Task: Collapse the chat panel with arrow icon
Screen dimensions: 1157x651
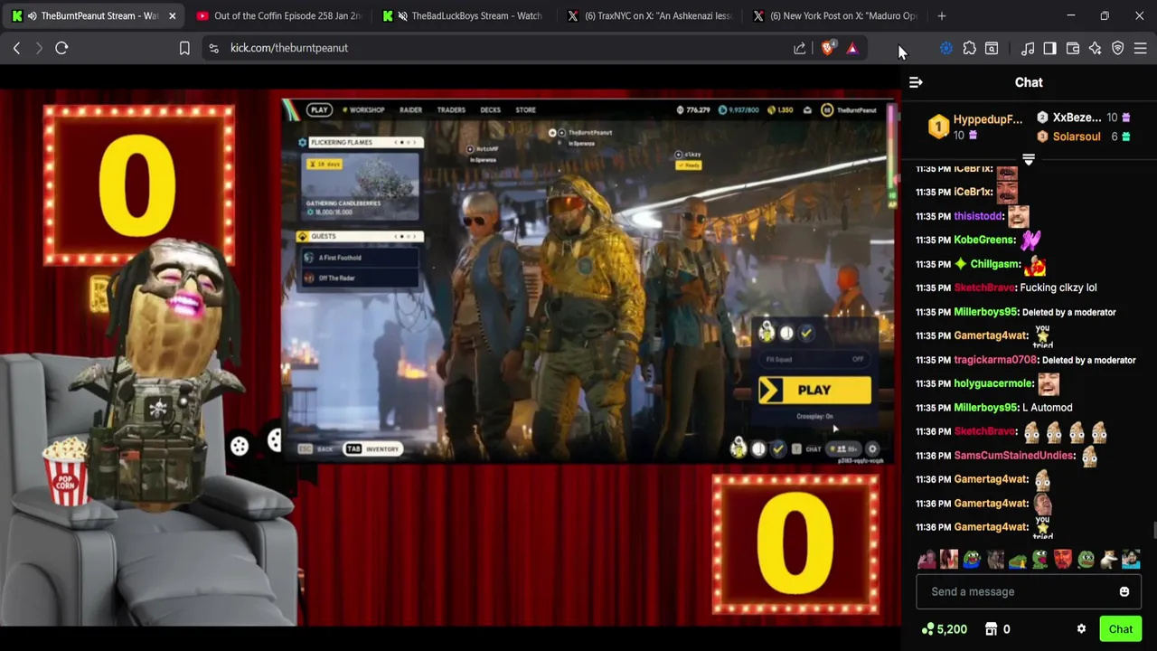Action: (916, 82)
